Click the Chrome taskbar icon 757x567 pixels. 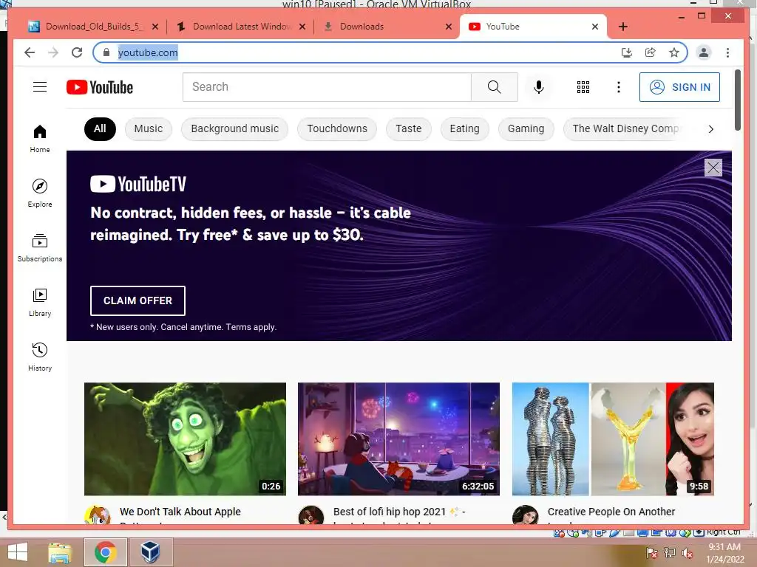click(105, 552)
